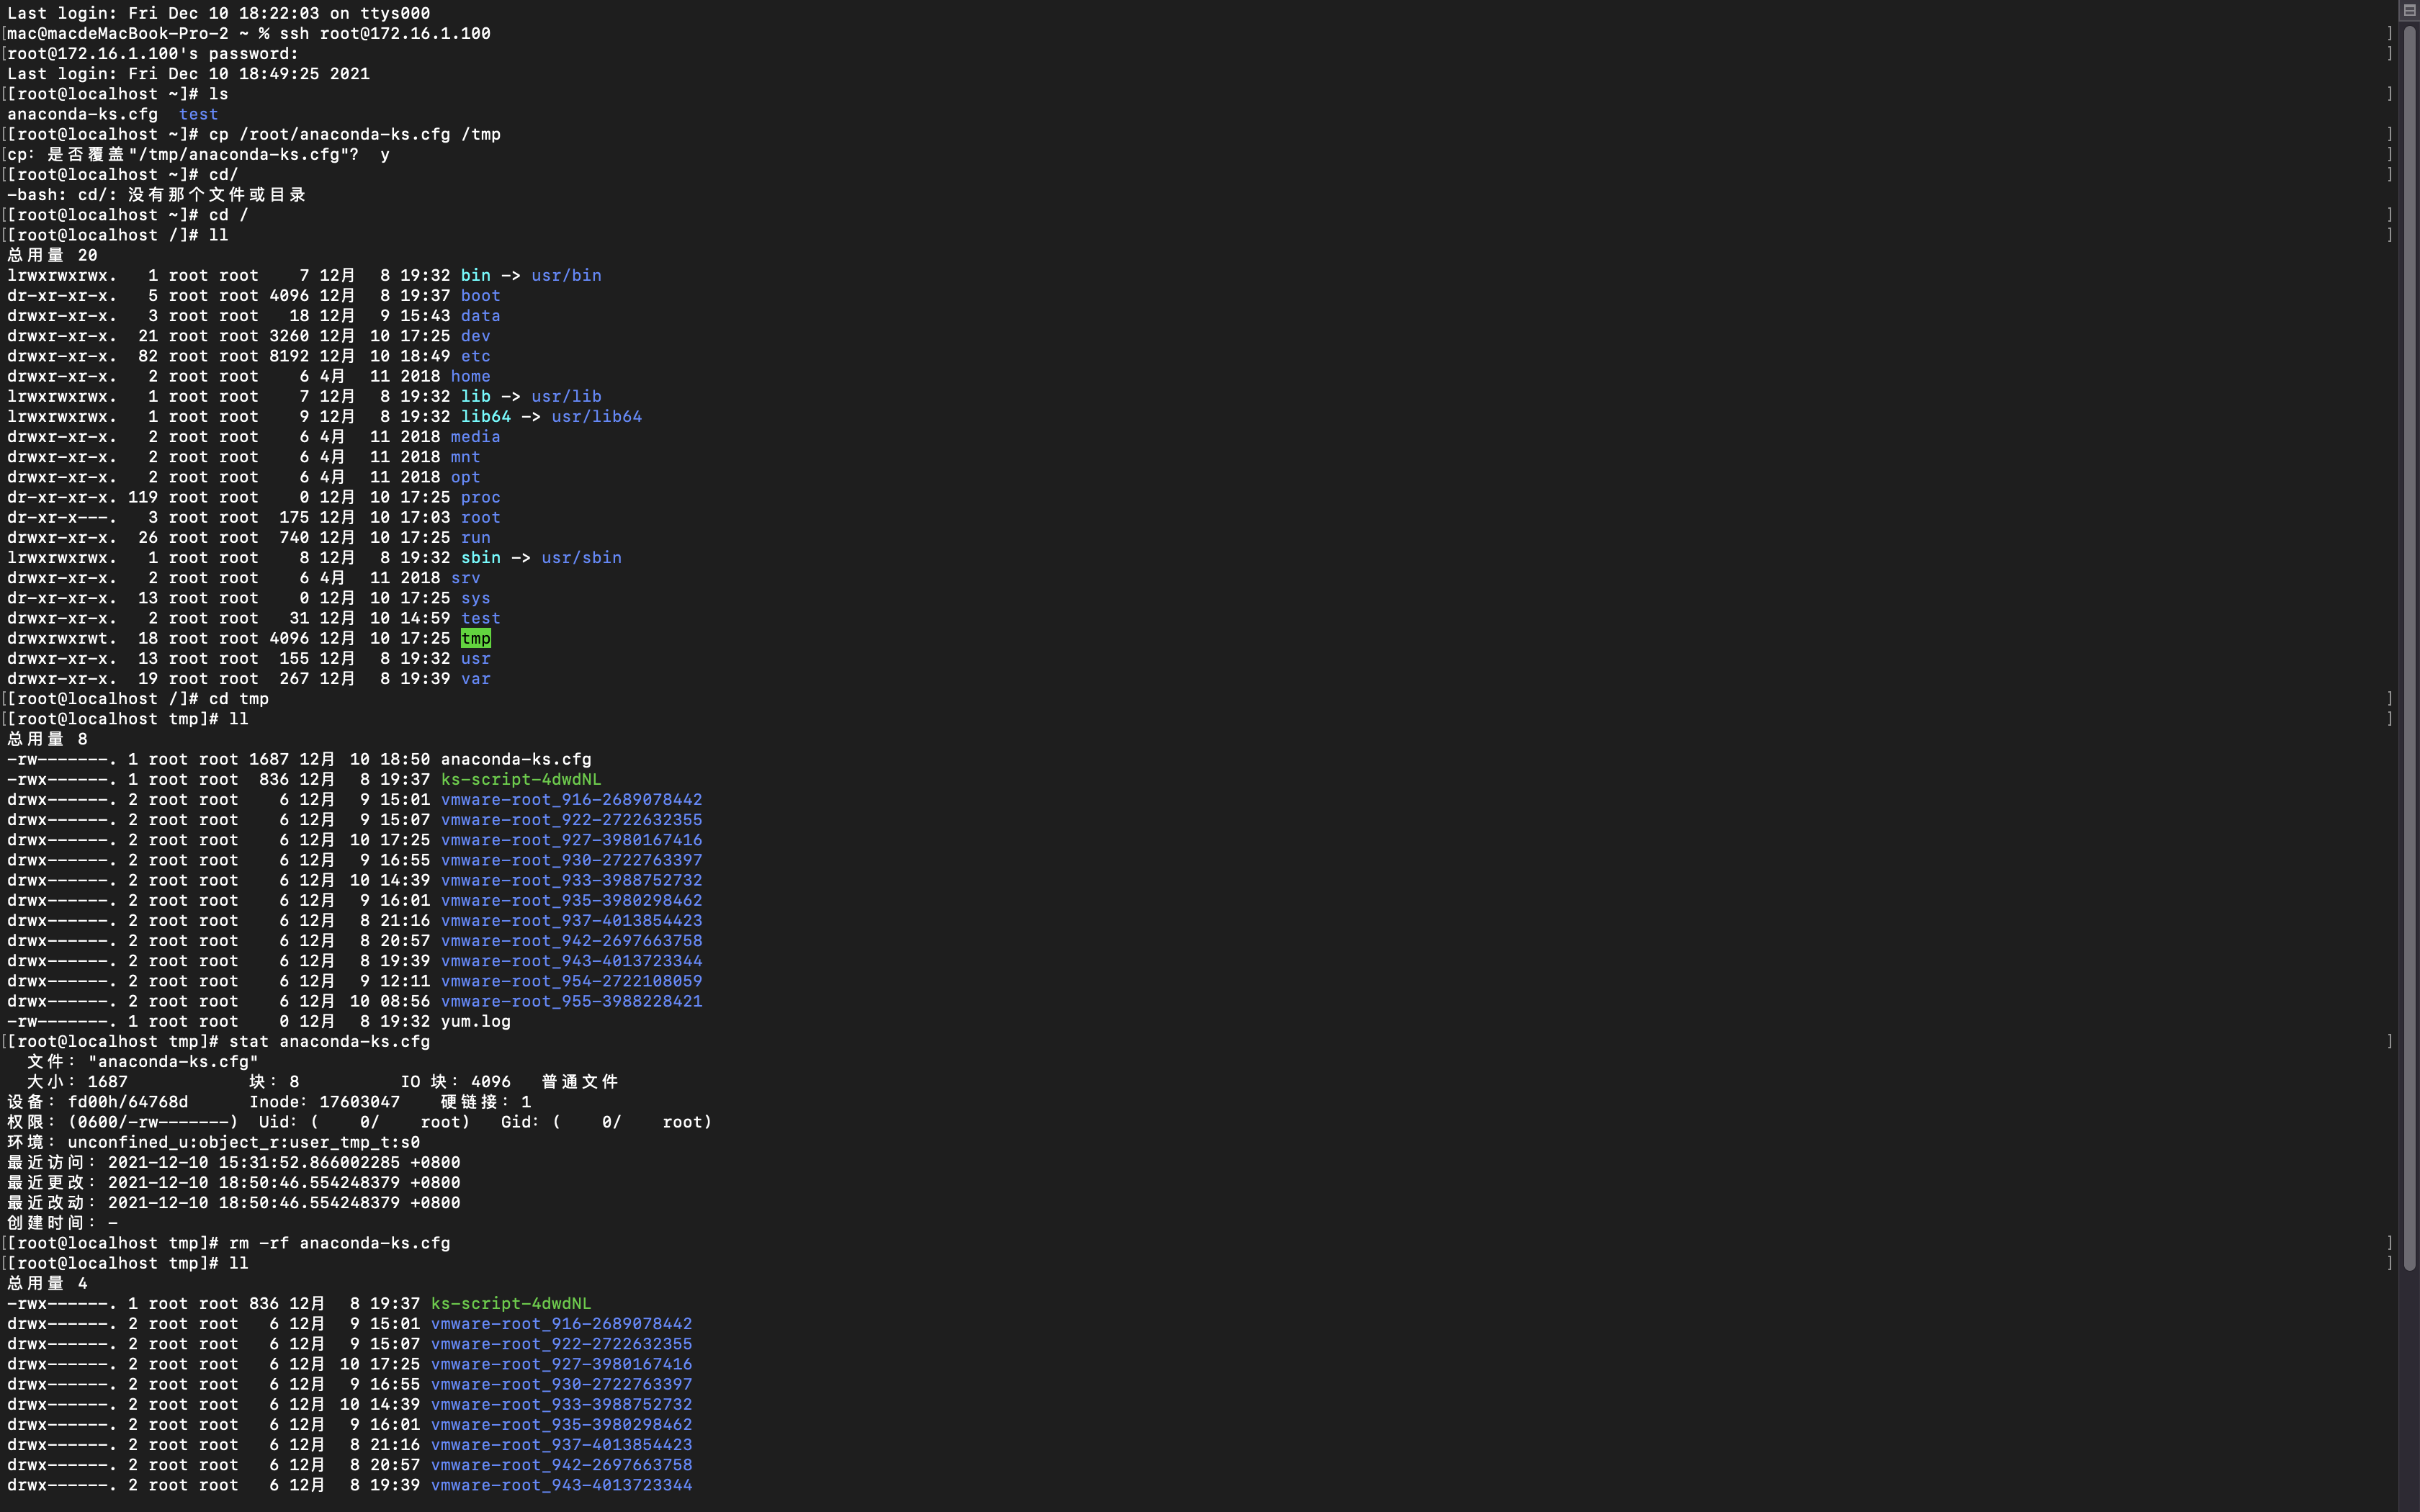Click the ssh root@172.16.1.100 command line

tap(384, 33)
